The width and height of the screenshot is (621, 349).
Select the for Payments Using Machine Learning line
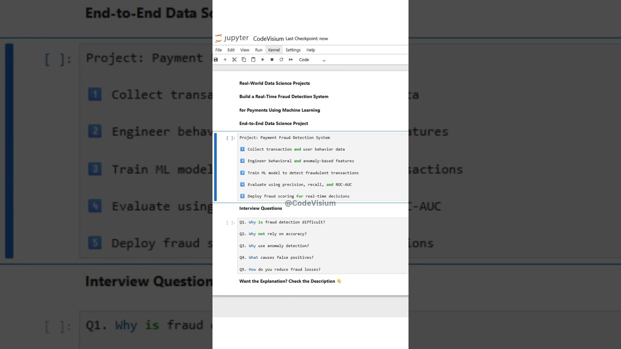279,110
